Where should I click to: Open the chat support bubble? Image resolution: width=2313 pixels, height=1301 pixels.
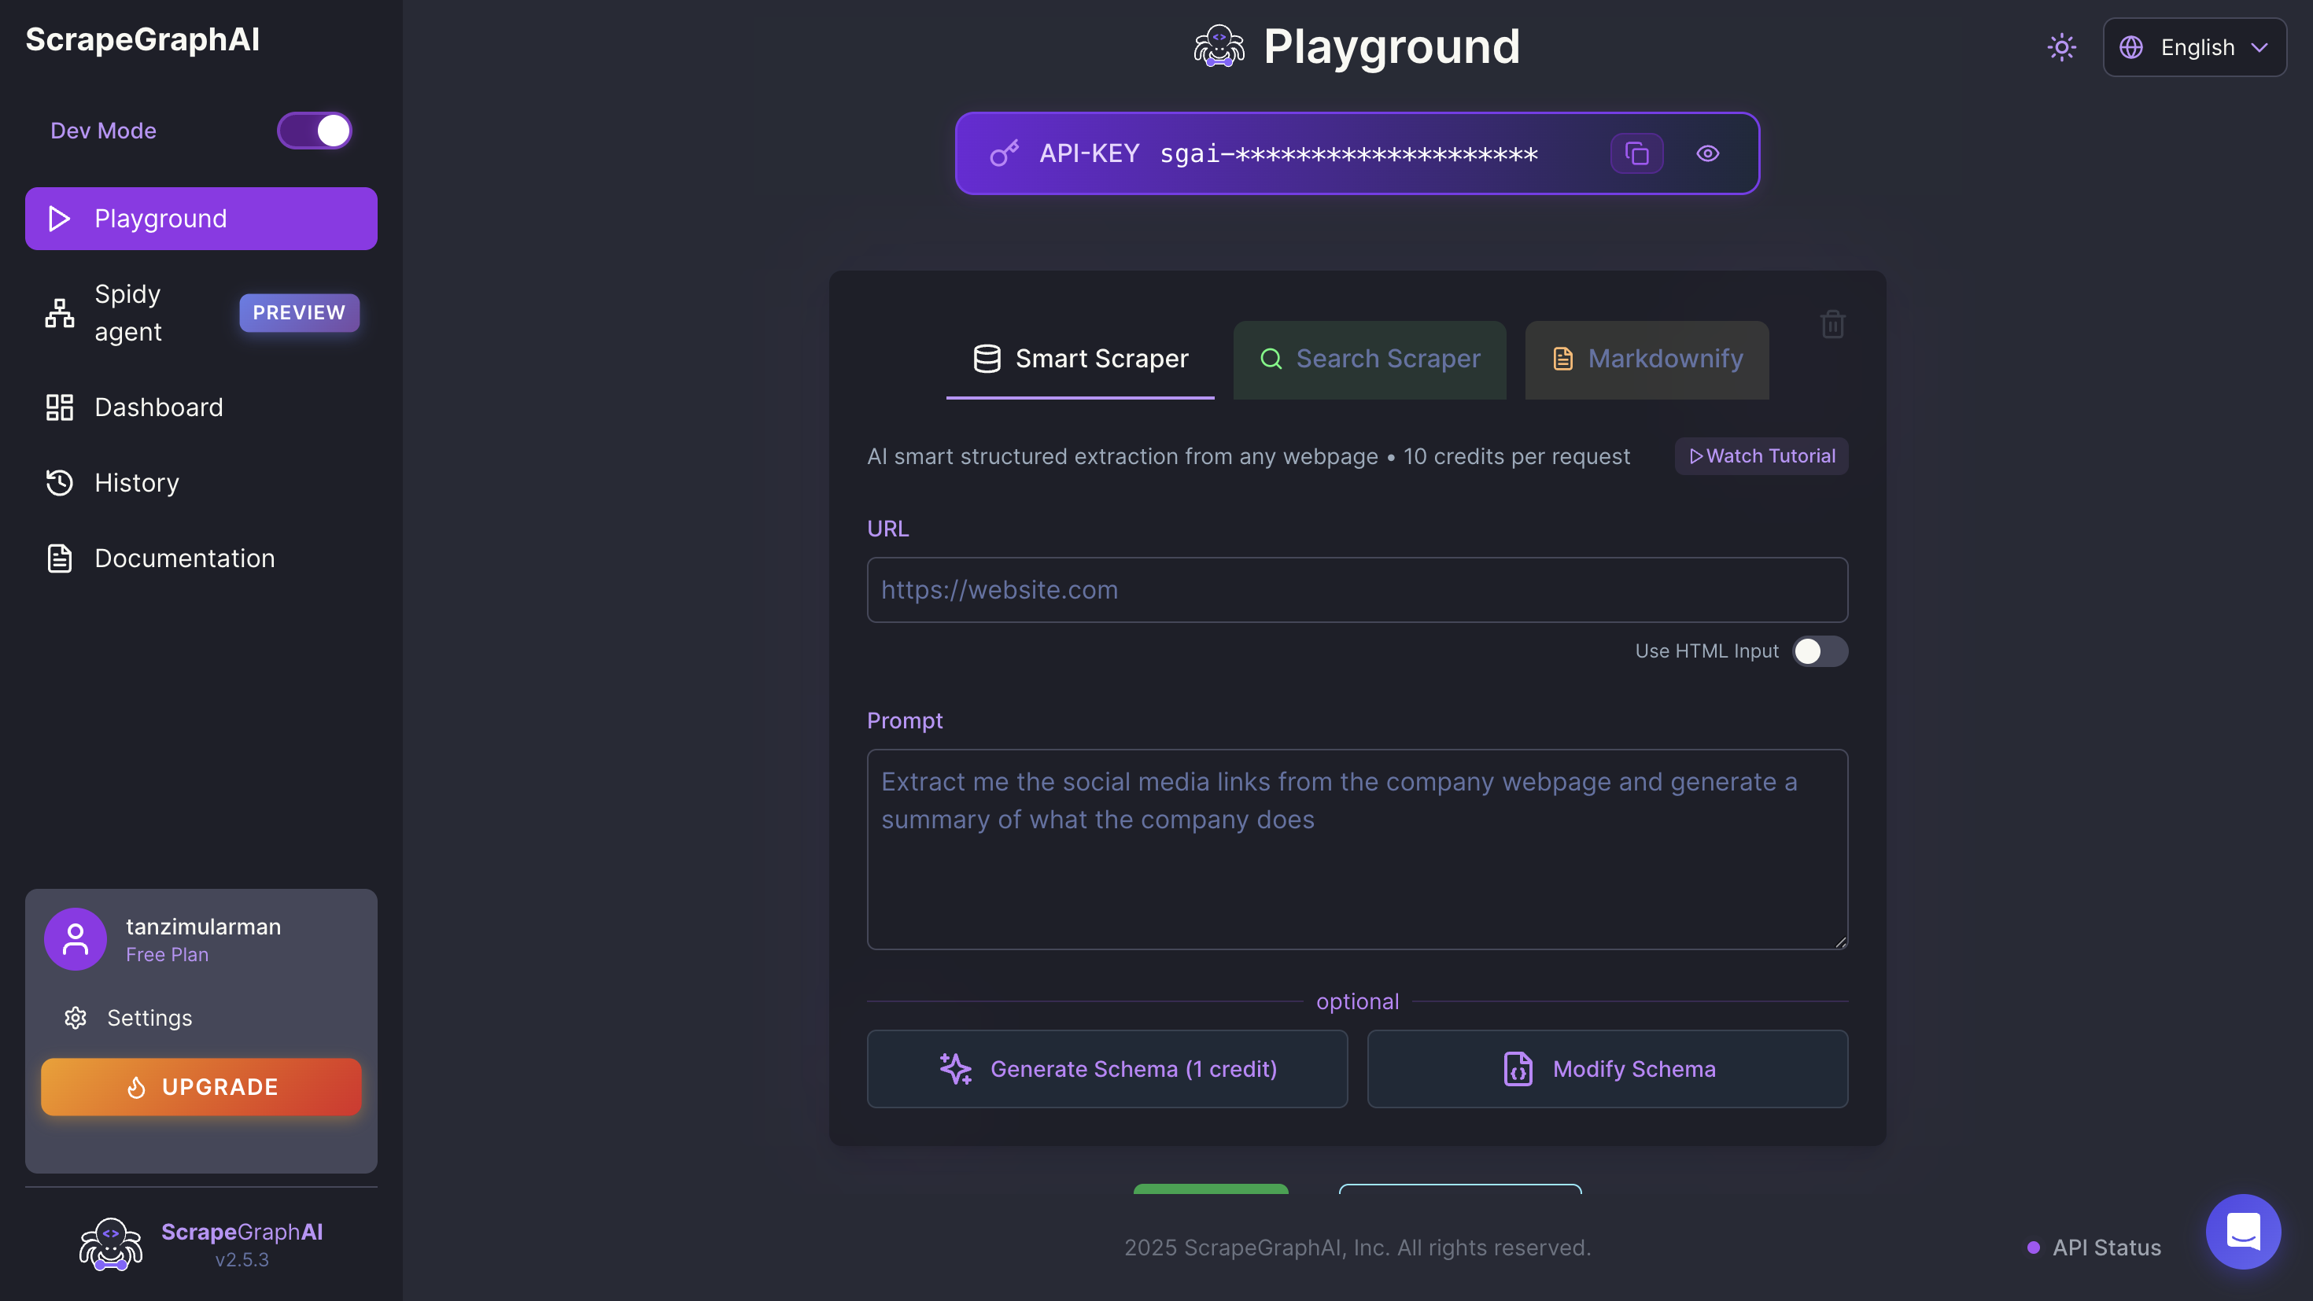(x=2243, y=1231)
